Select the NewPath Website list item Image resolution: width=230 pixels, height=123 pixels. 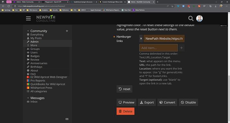pyautogui.click(x=164, y=39)
